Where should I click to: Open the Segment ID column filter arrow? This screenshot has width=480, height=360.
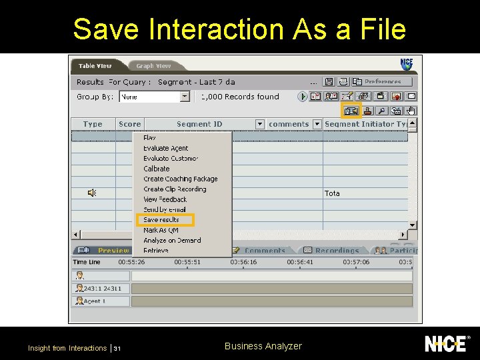pyautogui.click(x=259, y=124)
